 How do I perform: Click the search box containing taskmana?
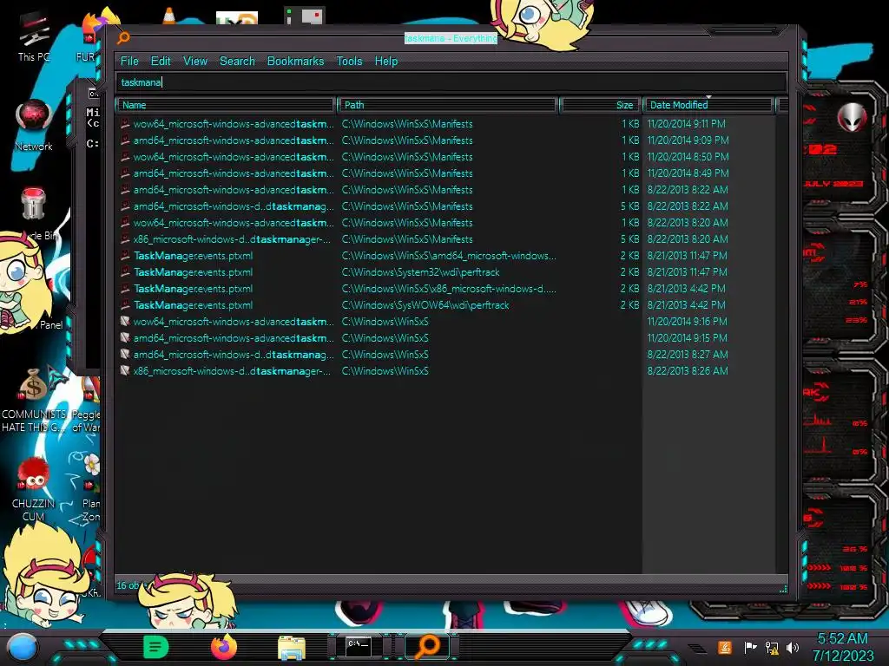(451, 82)
